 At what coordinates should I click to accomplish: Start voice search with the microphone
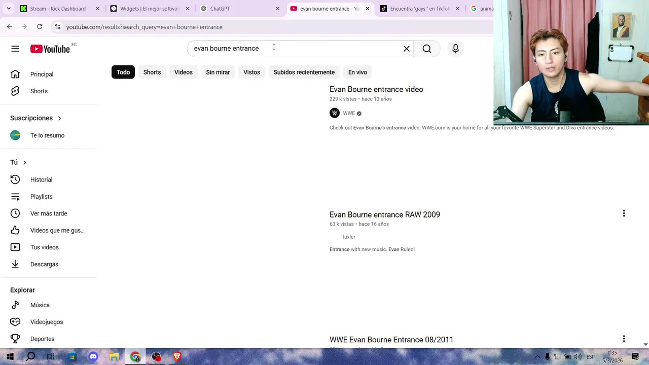click(x=455, y=49)
